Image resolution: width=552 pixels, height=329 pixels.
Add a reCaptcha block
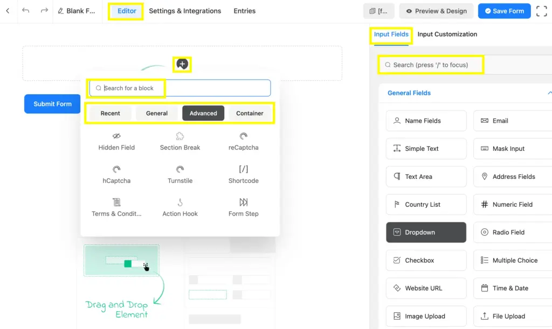point(243,141)
